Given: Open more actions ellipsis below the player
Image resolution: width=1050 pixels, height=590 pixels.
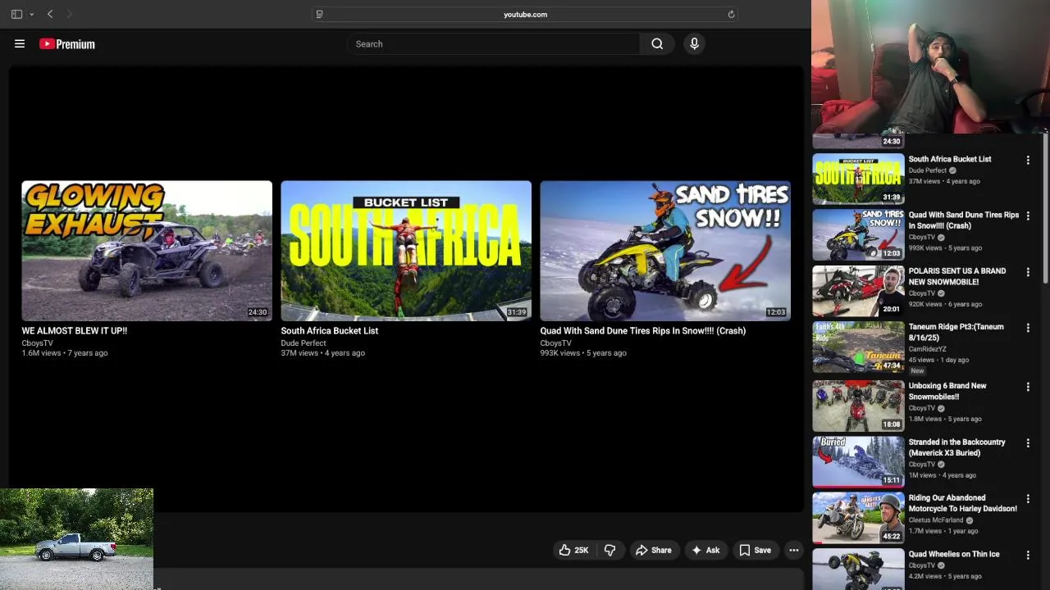Looking at the screenshot, I should [x=793, y=551].
